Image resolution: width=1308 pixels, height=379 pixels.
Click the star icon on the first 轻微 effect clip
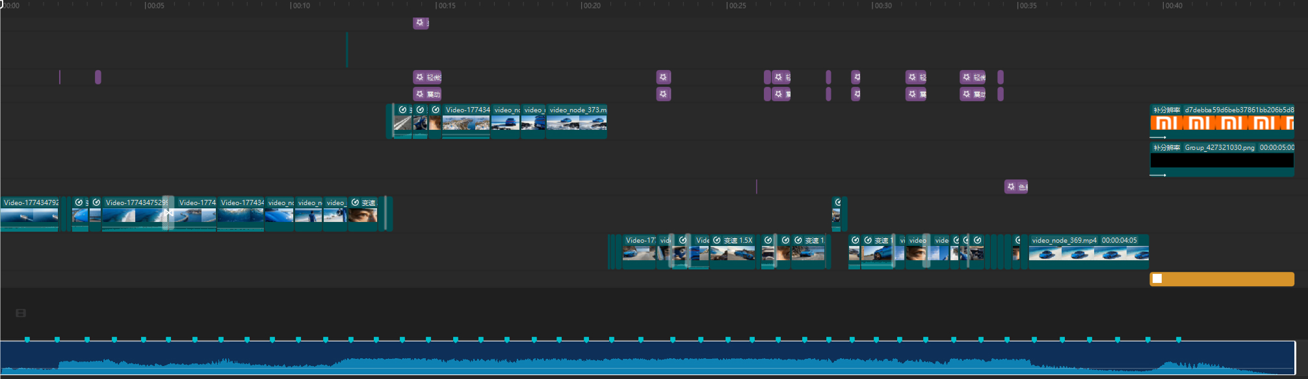tap(419, 77)
